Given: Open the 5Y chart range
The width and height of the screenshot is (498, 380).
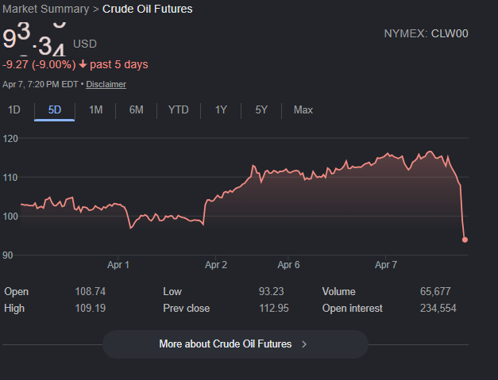Looking at the screenshot, I should click(x=261, y=110).
